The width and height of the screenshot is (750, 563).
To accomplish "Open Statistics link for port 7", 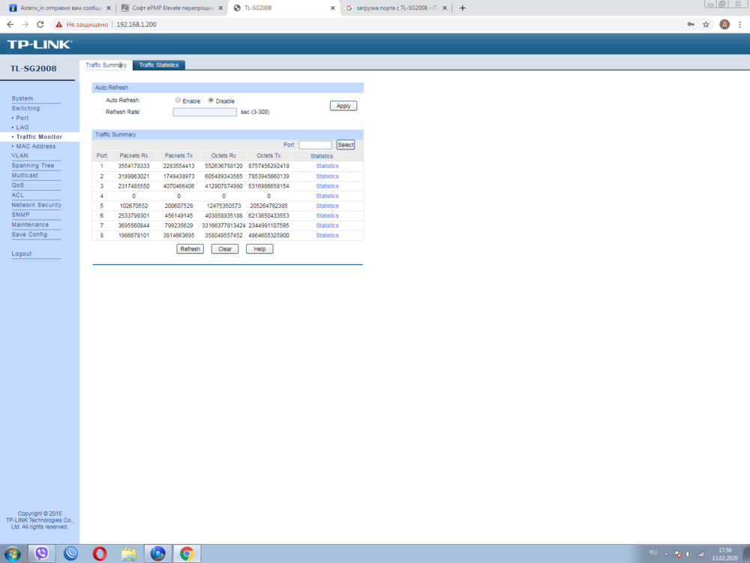I will pyautogui.click(x=327, y=225).
